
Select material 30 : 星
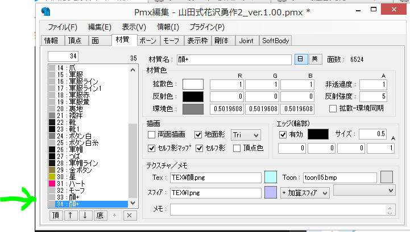[x=88, y=176]
